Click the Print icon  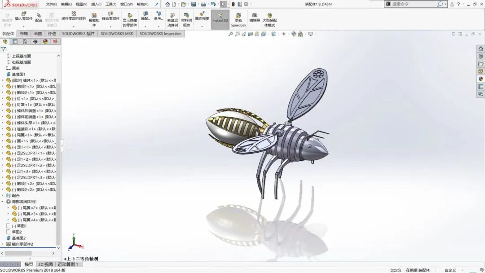(x=203, y=4)
